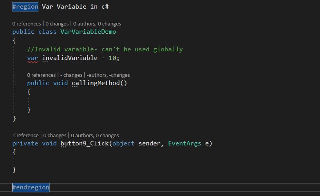This screenshot has height=196, width=320.
Task: Click the green comment about invalid variable
Action: tap(105, 49)
